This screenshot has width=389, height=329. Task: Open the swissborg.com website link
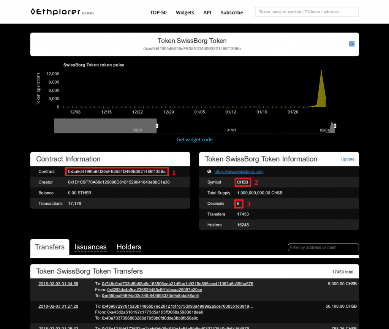239,171
